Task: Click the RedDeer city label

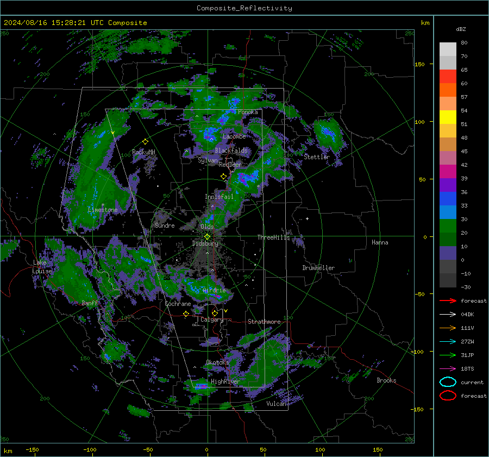Action: point(230,165)
